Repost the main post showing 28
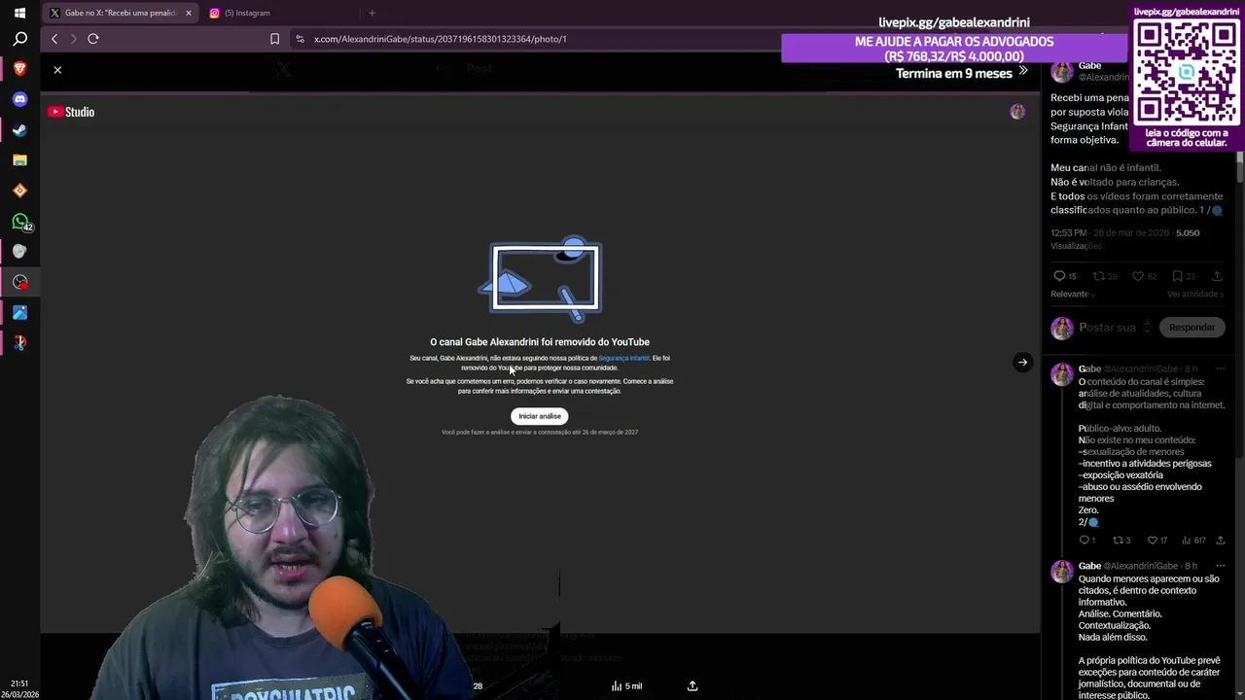 [1104, 276]
